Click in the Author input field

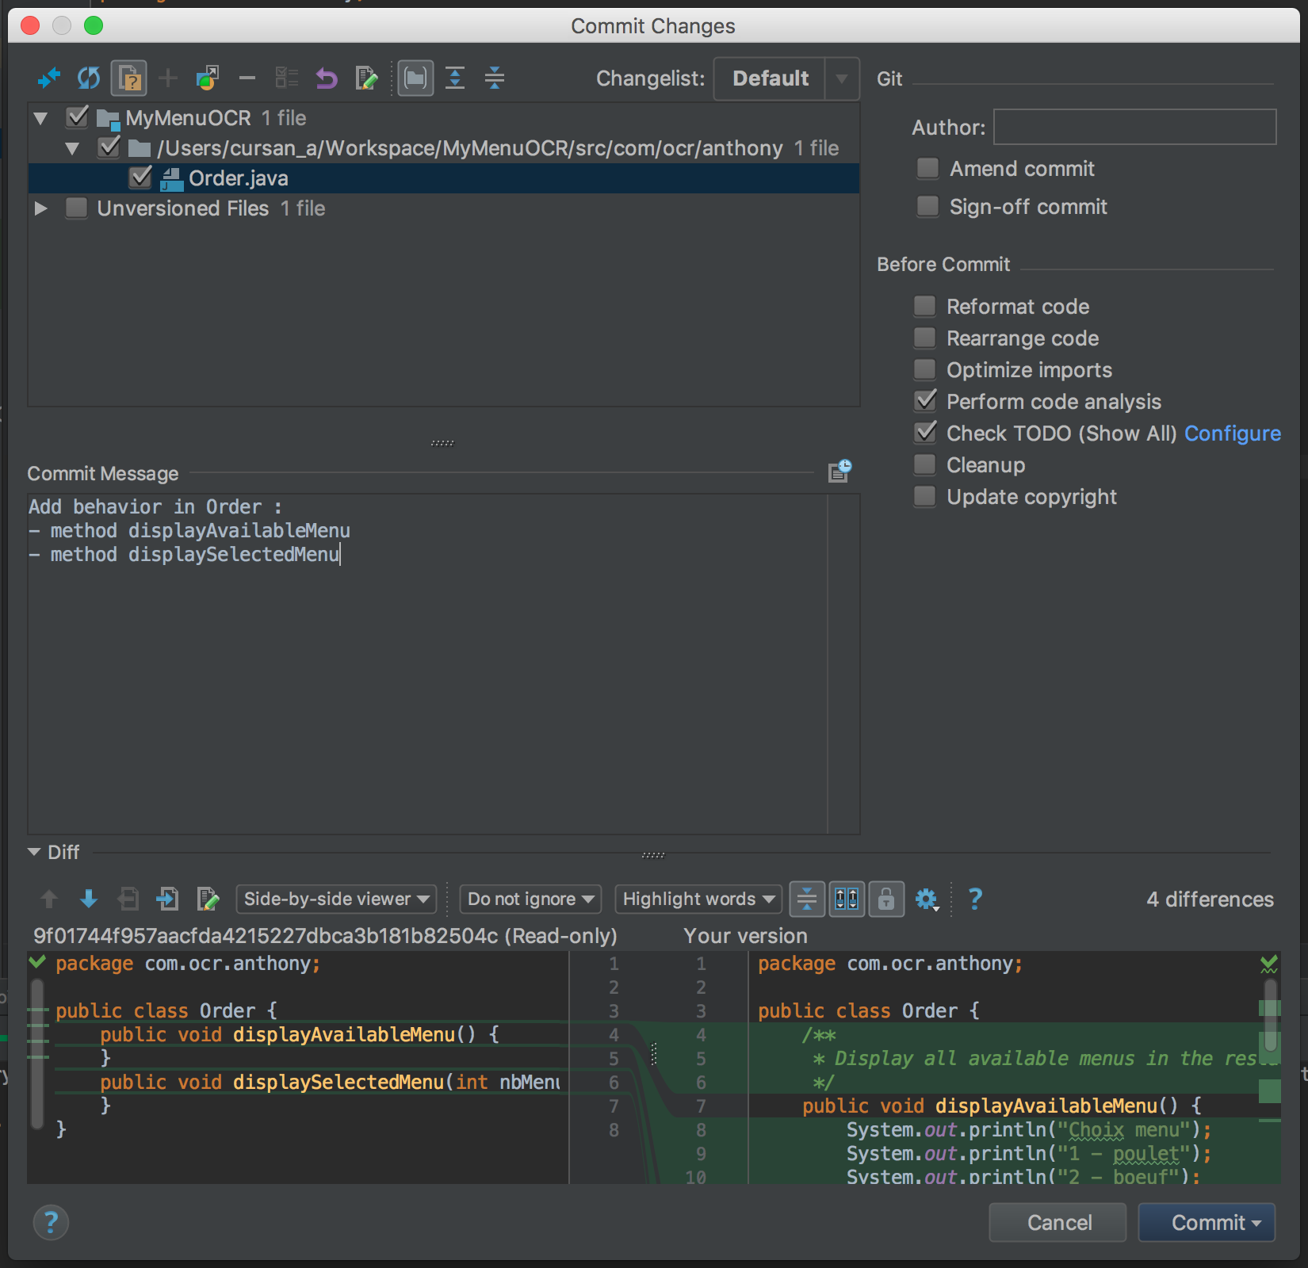tap(1134, 127)
